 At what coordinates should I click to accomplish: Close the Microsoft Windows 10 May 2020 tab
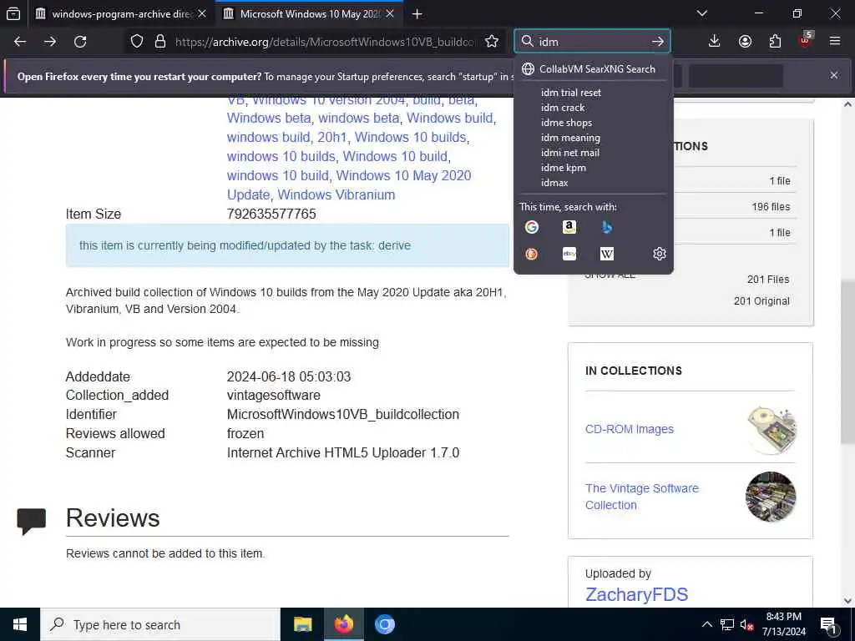pyautogui.click(x=390, y=13)
